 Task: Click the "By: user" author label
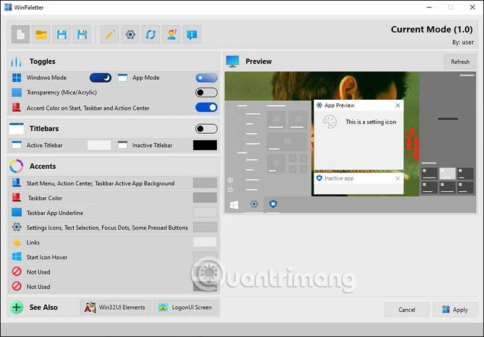point(463,42)
